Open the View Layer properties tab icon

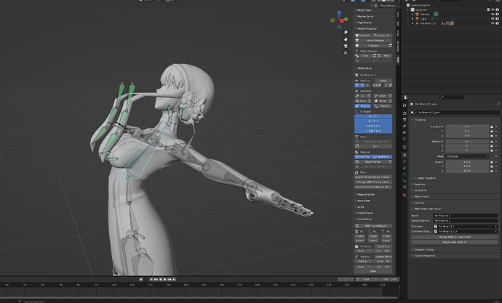coord(405,126)
